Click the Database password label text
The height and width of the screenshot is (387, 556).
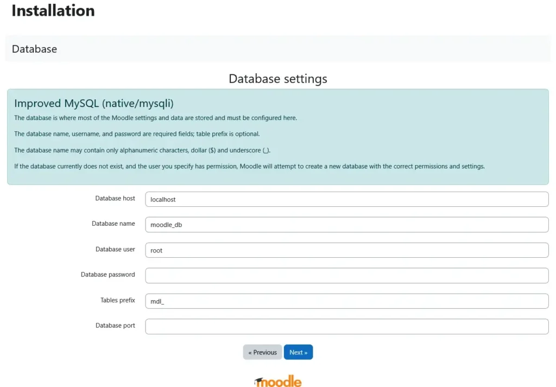108,275
